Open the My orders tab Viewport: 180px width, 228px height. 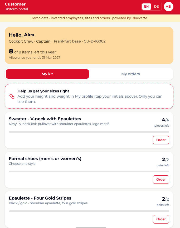point(130,74)
